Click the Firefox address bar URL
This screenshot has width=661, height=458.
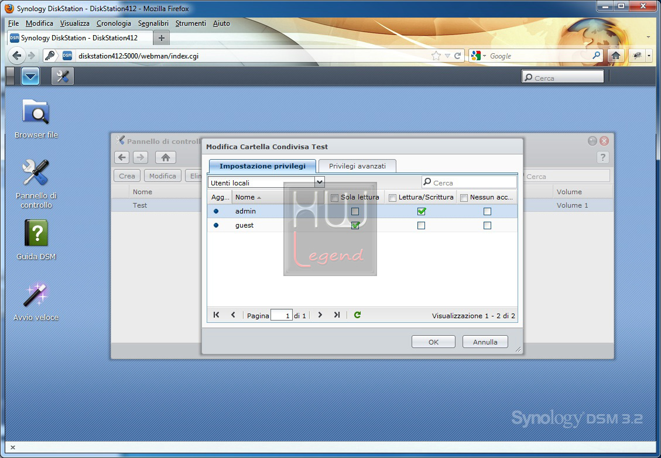[253, 56]
